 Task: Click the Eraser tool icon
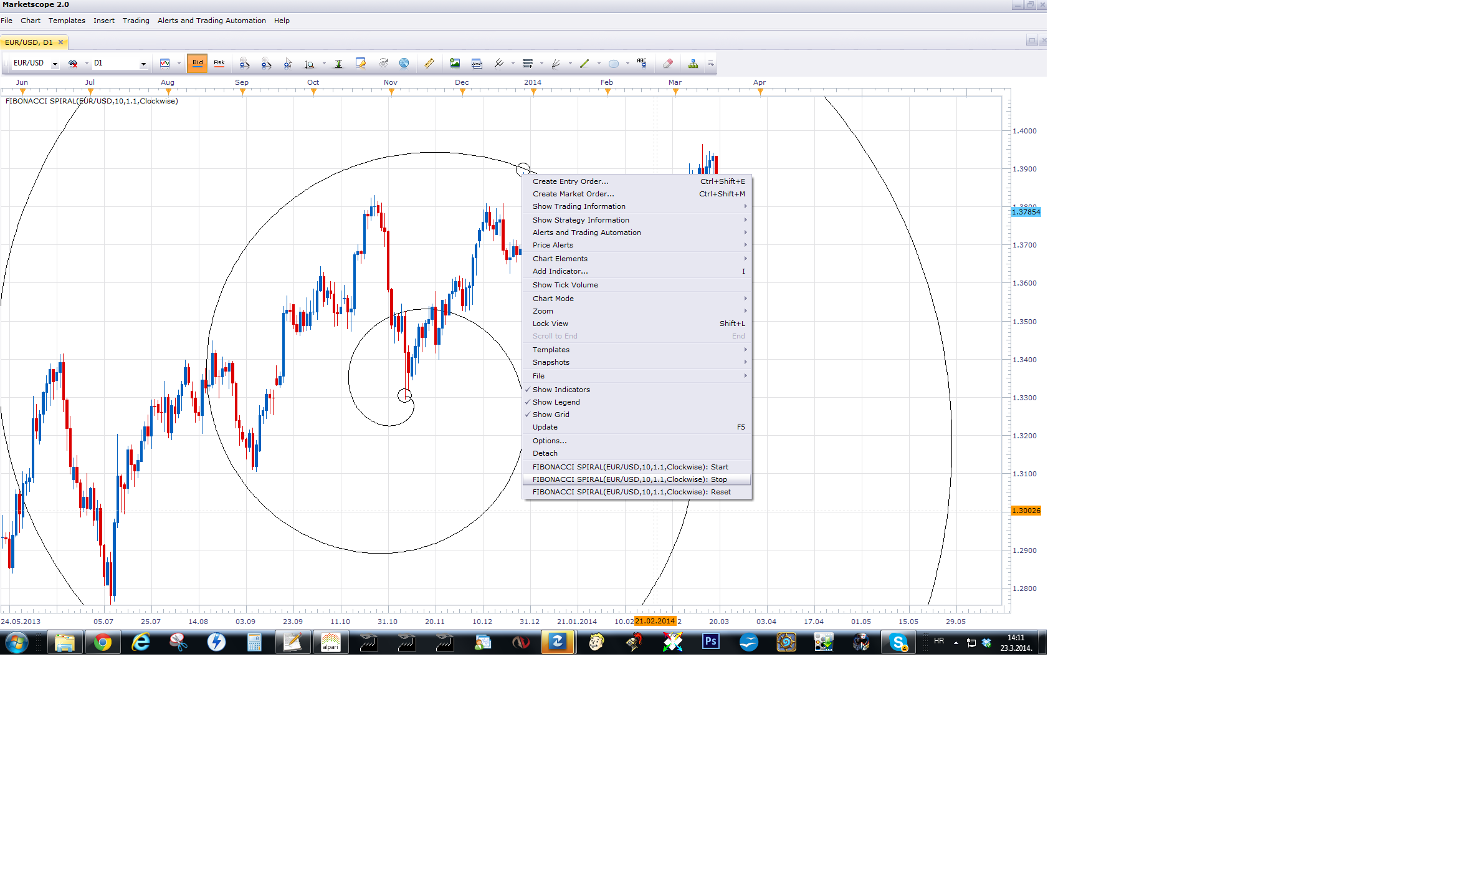tap(668, 63)
